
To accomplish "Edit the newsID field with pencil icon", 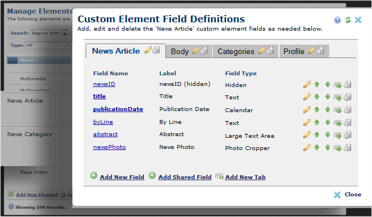I will point(307,85).
